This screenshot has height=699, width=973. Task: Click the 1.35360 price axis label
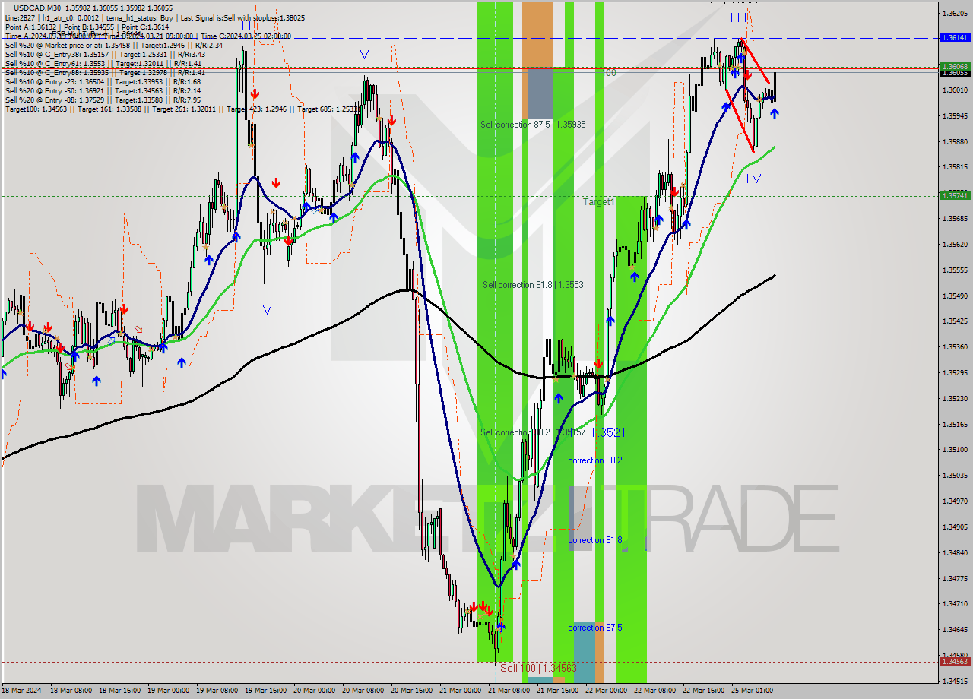[x=954, y=346]
